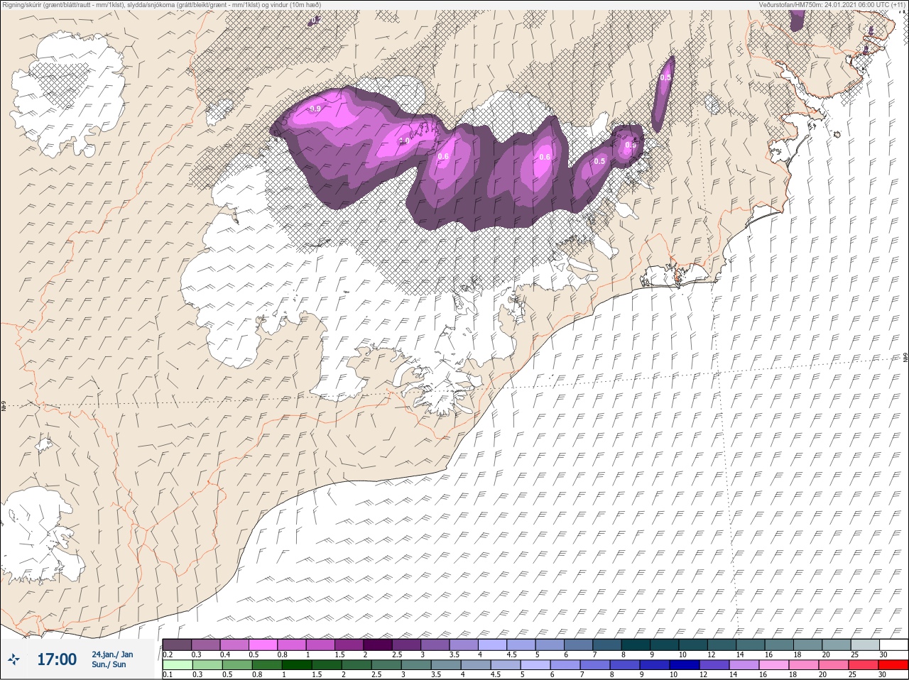Click the light lavender 4 swatch in upper legend
The height and width of the screenshot is (680, 909).
tap(492, 645)
